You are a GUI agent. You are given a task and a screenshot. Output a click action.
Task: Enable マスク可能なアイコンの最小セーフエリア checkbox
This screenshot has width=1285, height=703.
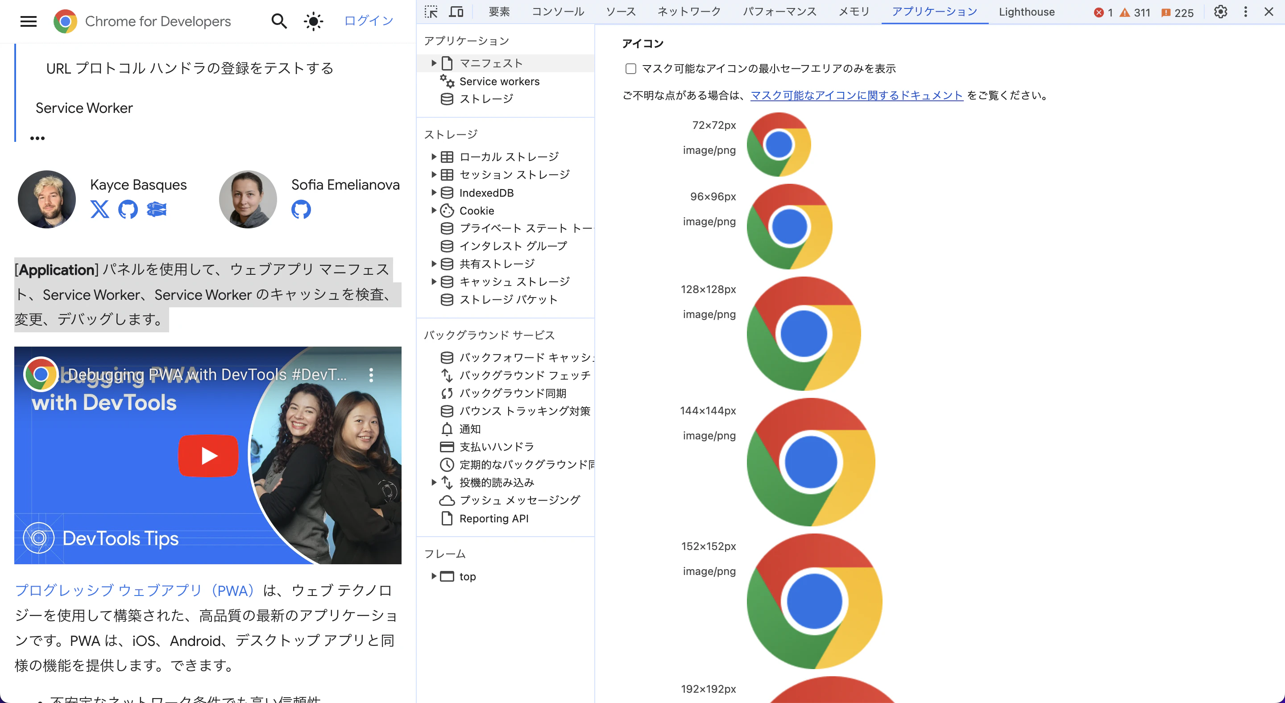pyautogui.click(x=630, y=68)
